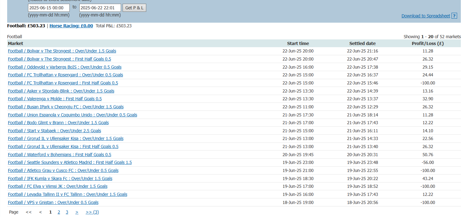This screenshot has height=217, width=468.
Task: Click the next page arrow
Action: (77, 212)
